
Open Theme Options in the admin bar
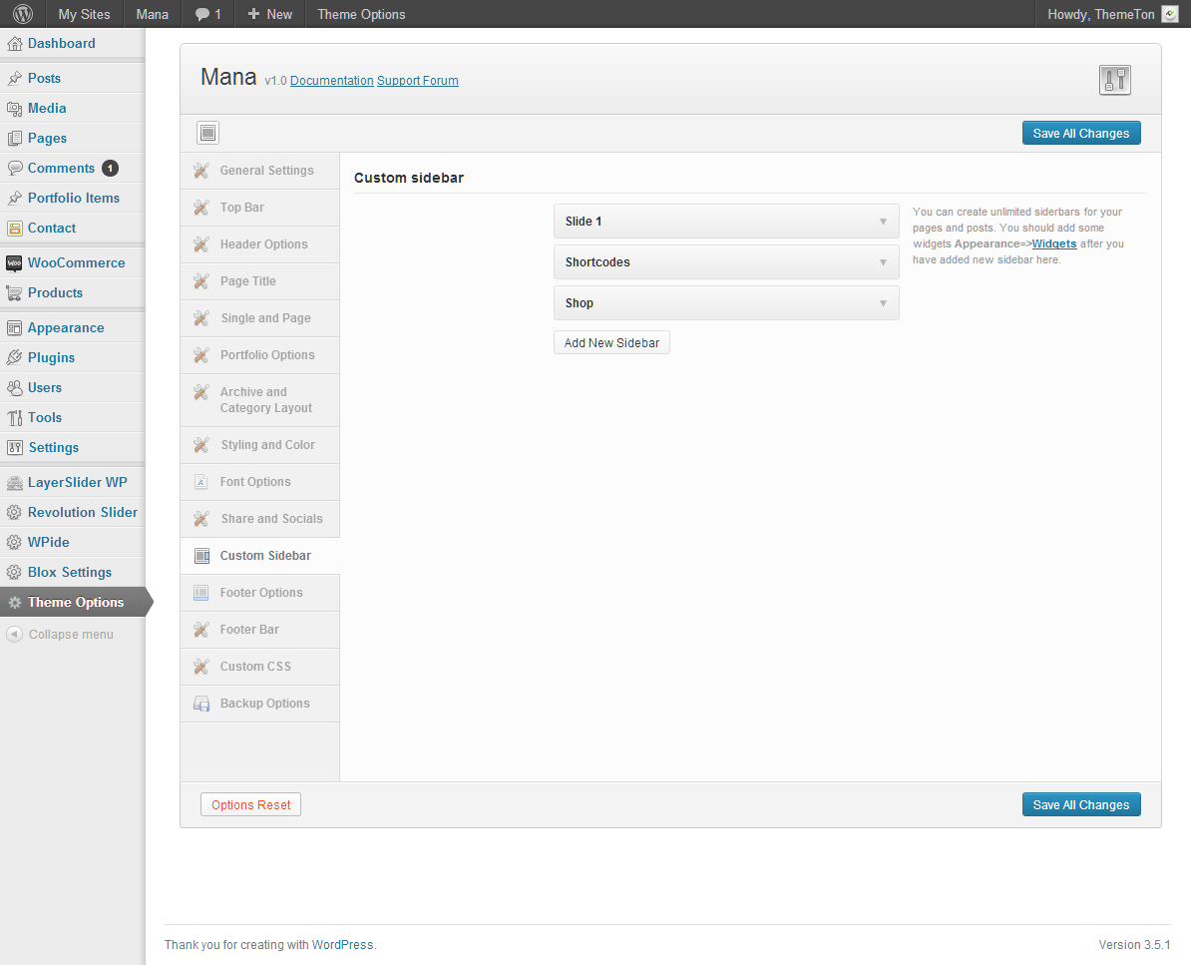361,14
